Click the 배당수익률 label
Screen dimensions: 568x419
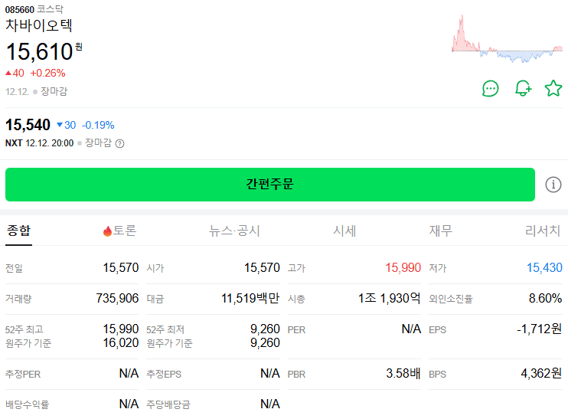point(27,404)
